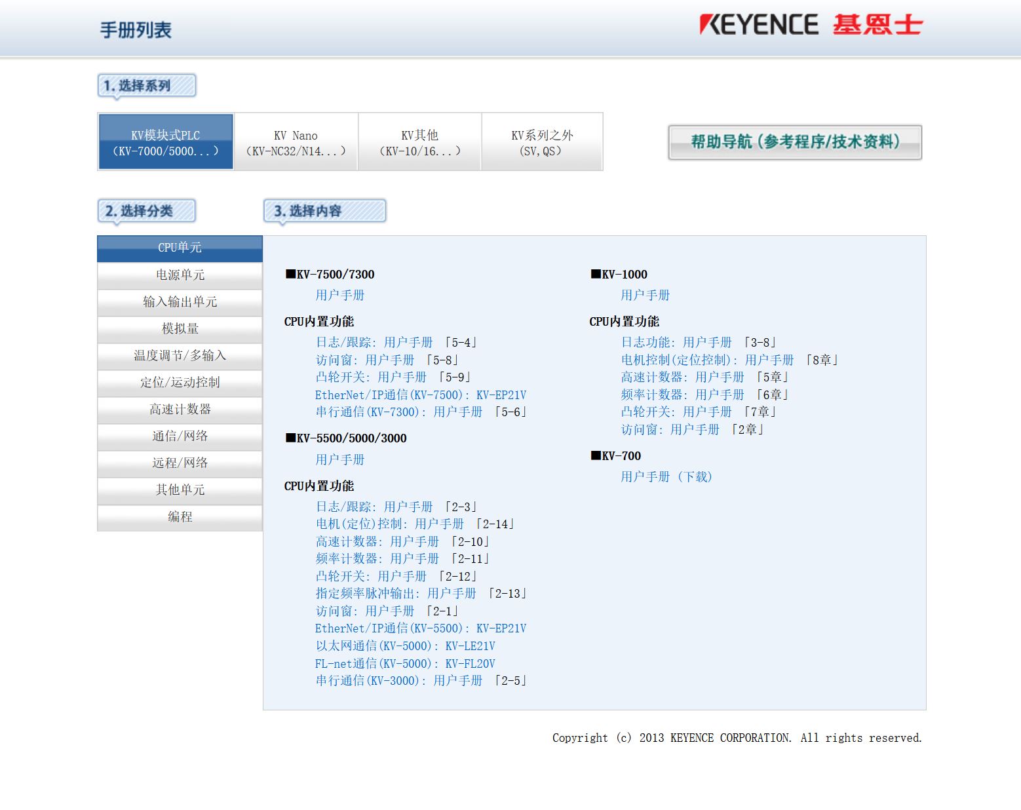Select the KV模块式PLC series tab

[x=166, y=142]
